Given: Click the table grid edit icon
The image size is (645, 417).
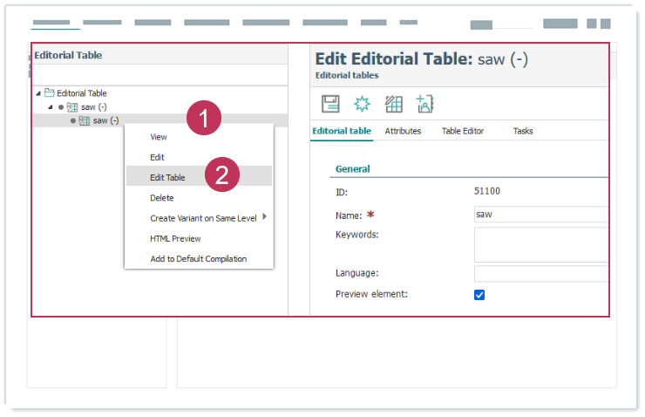Looking at the screenshot, I should tap(393, 104).
